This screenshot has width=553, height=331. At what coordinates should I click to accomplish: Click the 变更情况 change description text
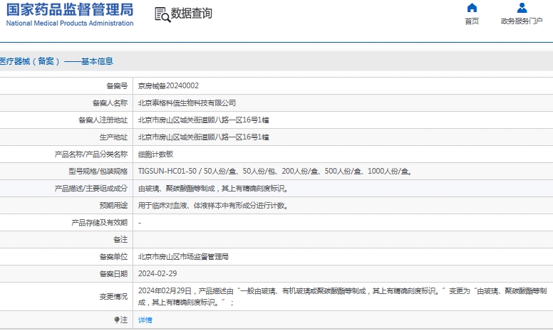point(343,297)
